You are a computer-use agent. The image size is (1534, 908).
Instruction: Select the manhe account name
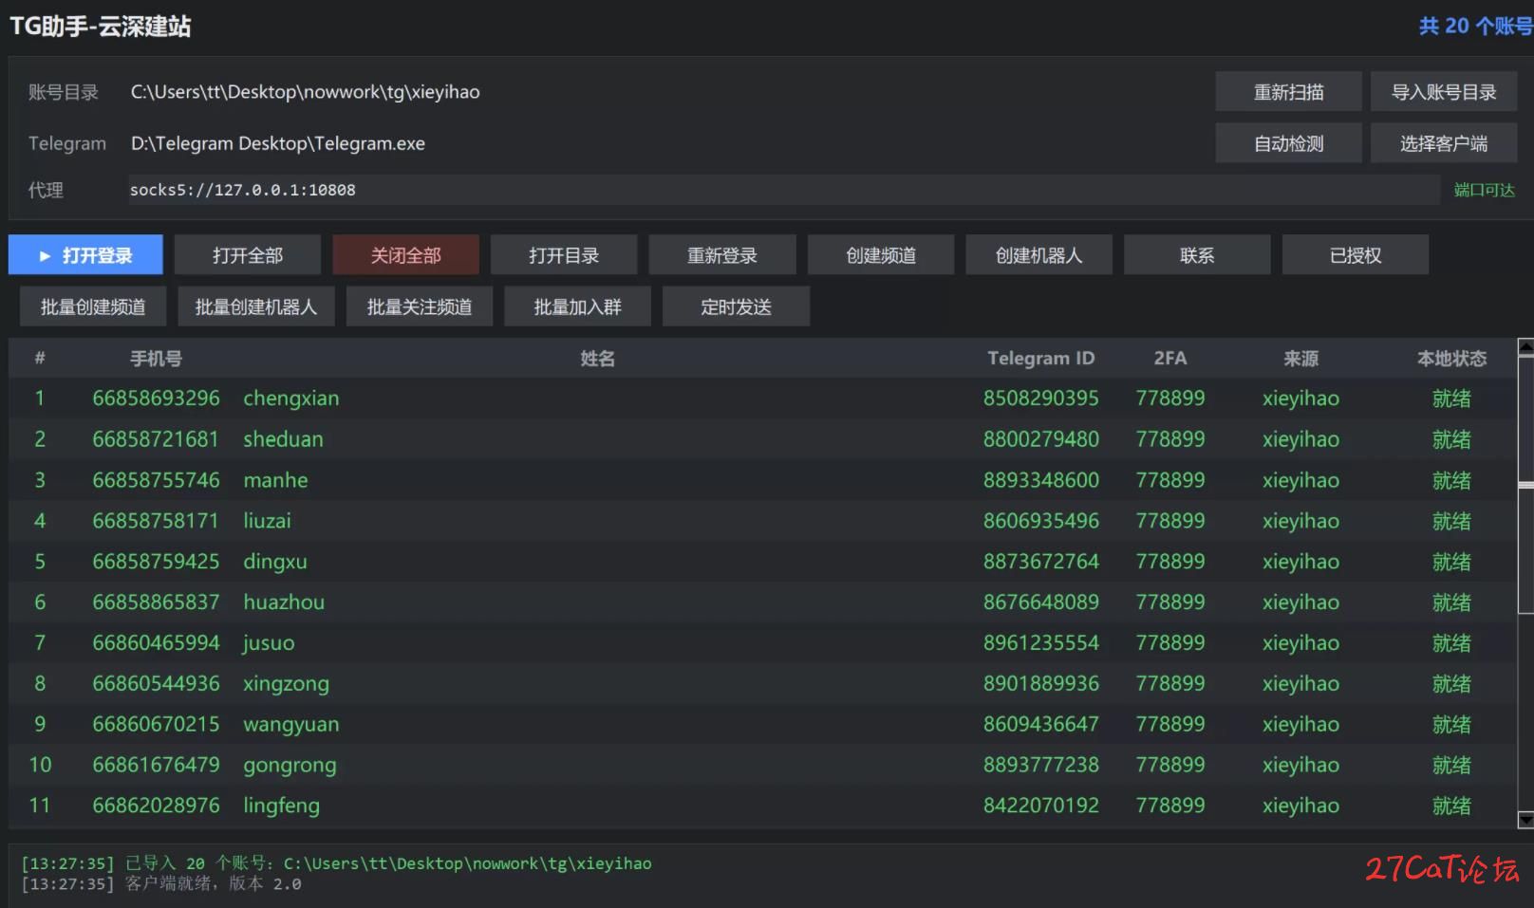(275, 480)
